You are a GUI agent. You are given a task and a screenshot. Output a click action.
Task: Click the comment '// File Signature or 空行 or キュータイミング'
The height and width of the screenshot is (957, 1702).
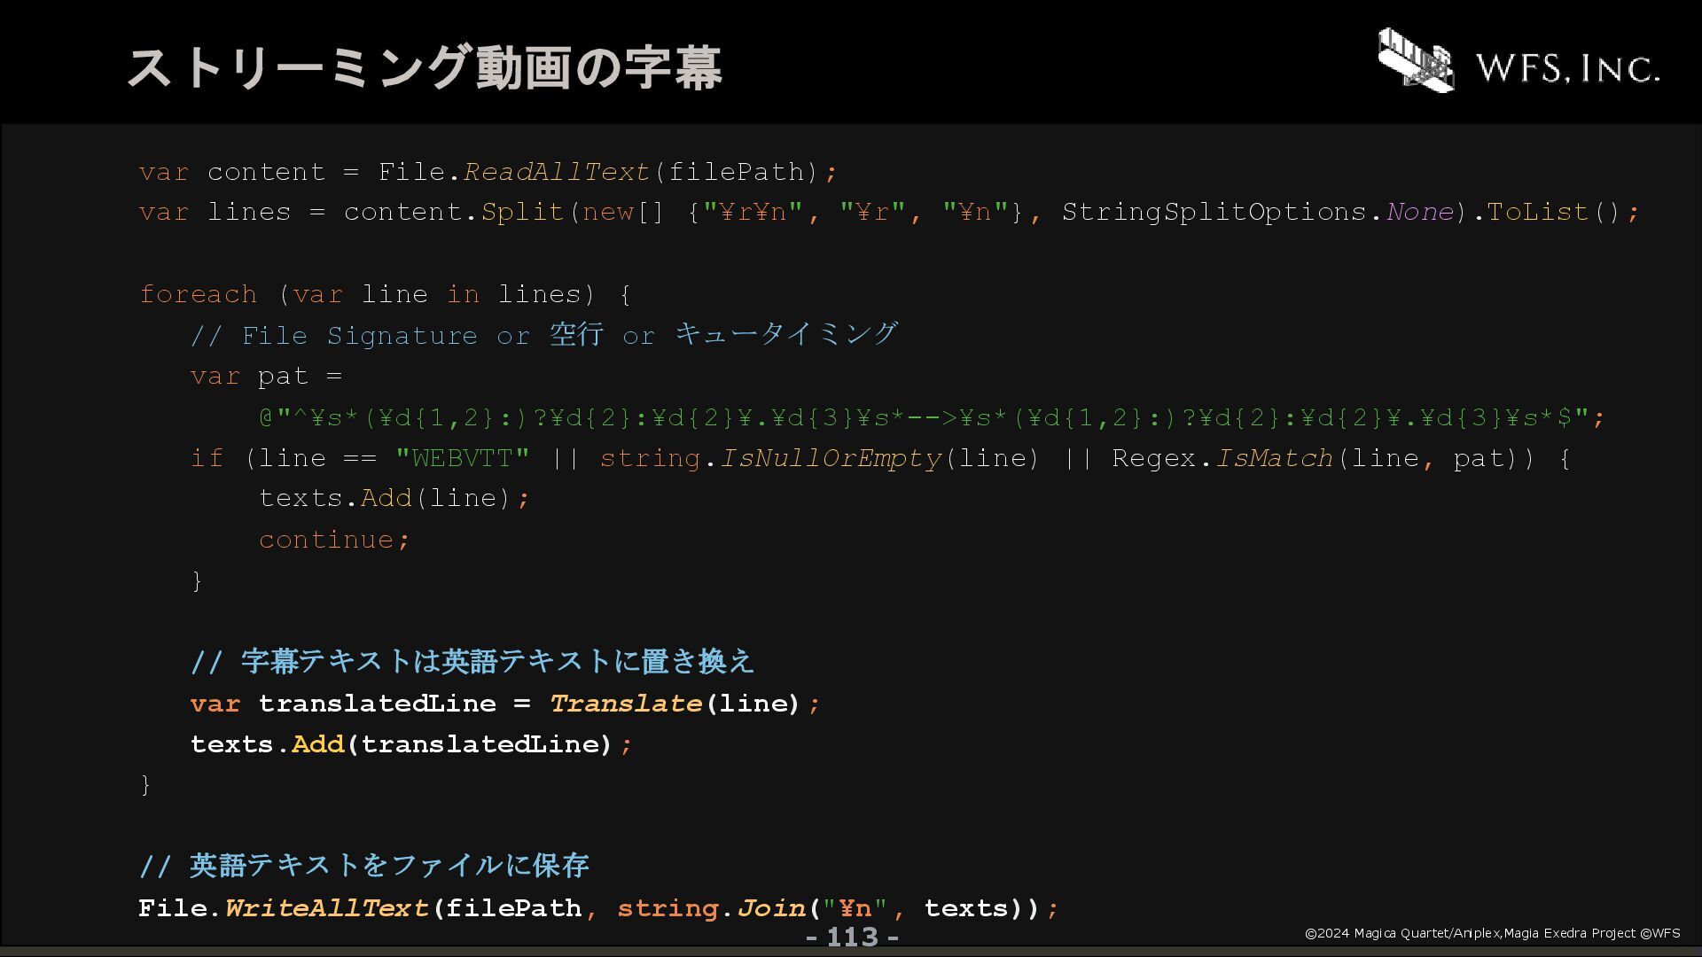[544, 335]
